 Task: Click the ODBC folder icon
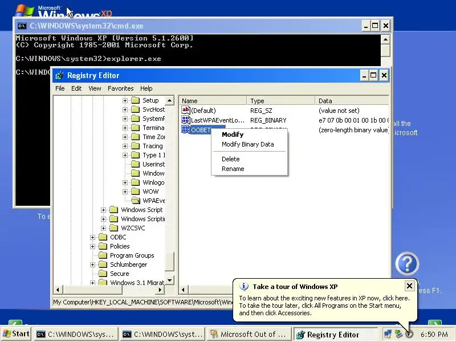[x=103, y=237]
